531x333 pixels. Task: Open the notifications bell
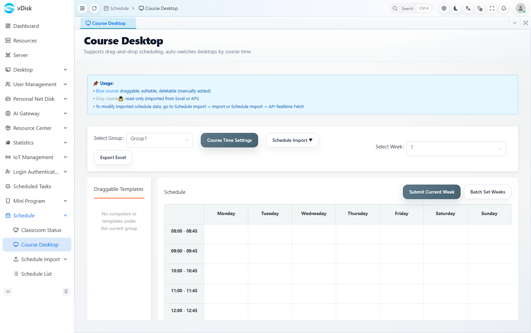click(504, 8)
